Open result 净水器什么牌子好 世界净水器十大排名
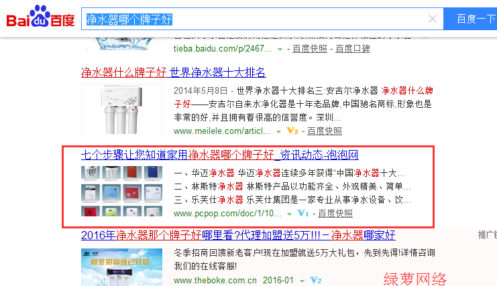497x286 pixels. [x=173, y=72]
